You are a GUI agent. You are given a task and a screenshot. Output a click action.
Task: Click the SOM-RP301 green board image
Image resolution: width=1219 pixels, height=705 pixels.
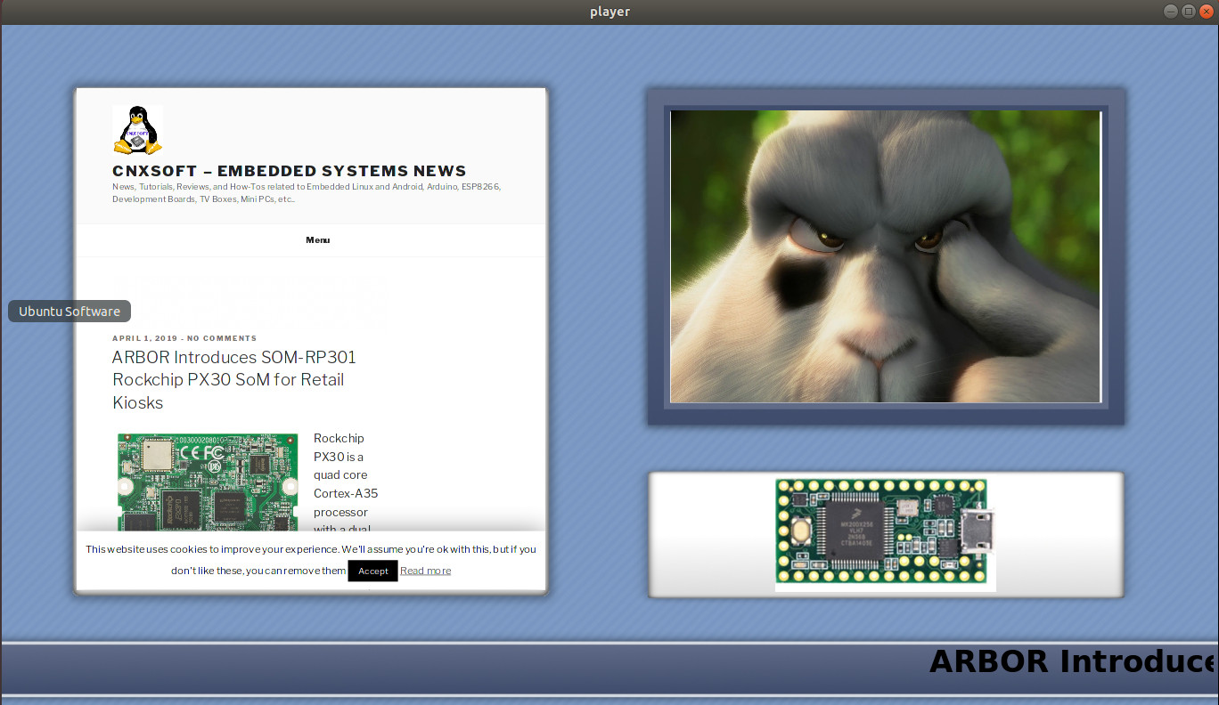pos(208,482)
